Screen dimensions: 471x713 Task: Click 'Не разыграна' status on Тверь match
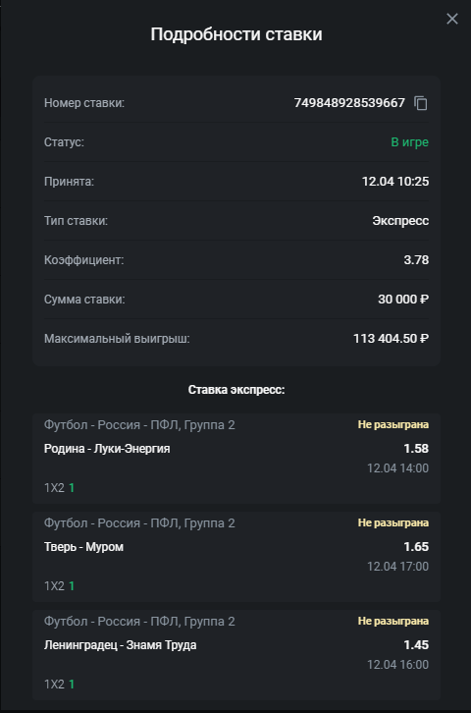click(x=393, y=522)
